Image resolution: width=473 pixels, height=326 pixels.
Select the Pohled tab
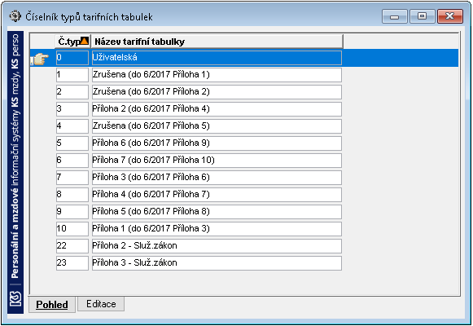click(52, 305)
